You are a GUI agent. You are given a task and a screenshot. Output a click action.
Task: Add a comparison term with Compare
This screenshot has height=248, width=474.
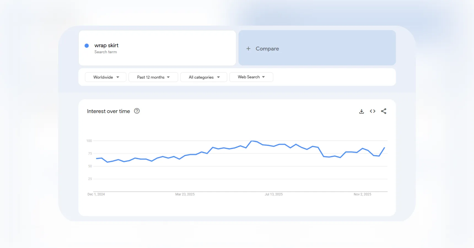click(267, 48)
